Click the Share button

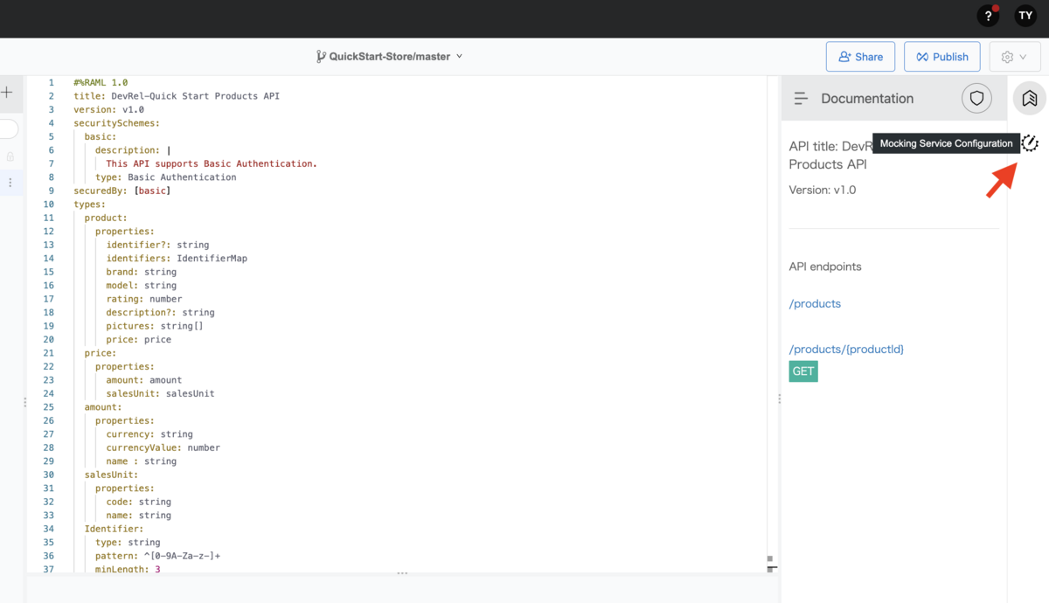tap(860, 56)
